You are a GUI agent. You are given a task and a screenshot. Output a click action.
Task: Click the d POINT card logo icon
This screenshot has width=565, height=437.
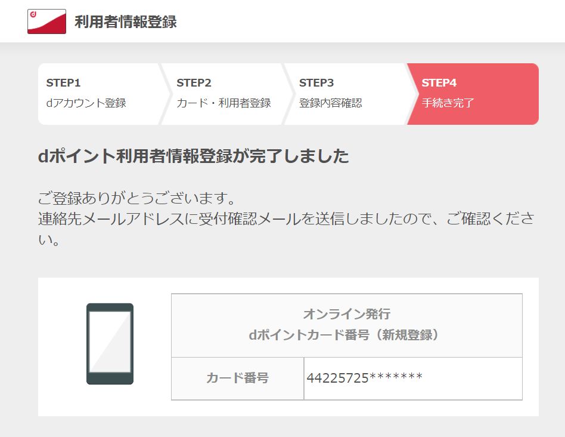pos(47,21)
